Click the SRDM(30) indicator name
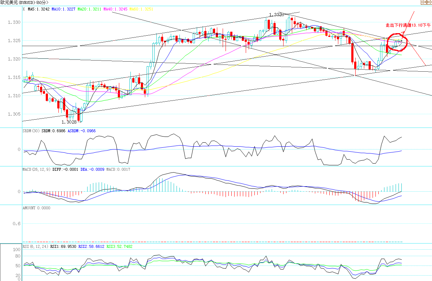432x281 pixels. coord(31,131)
